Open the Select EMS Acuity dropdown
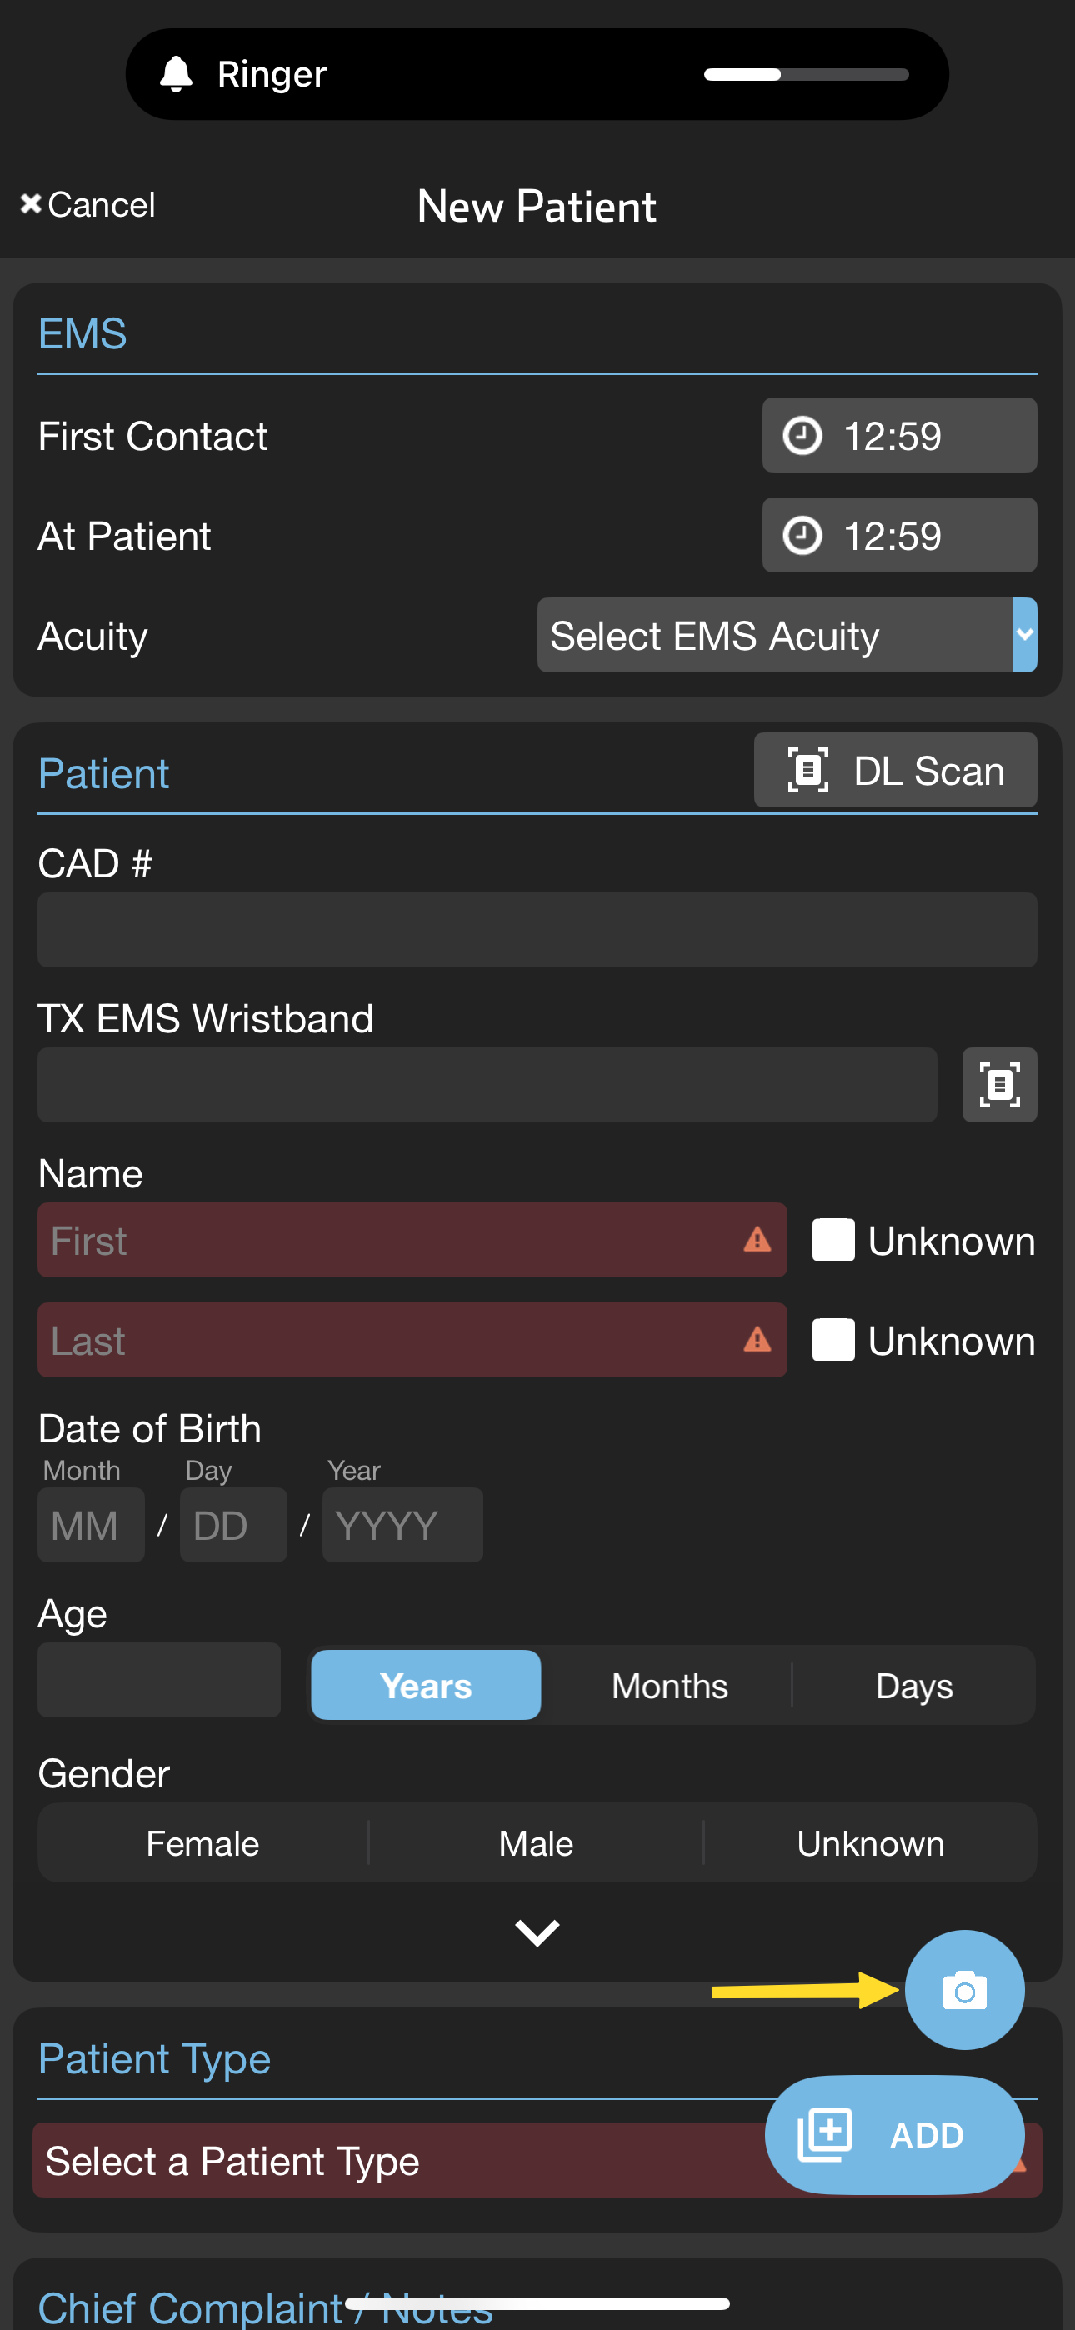The image size is (1075, 2330). 786,635
